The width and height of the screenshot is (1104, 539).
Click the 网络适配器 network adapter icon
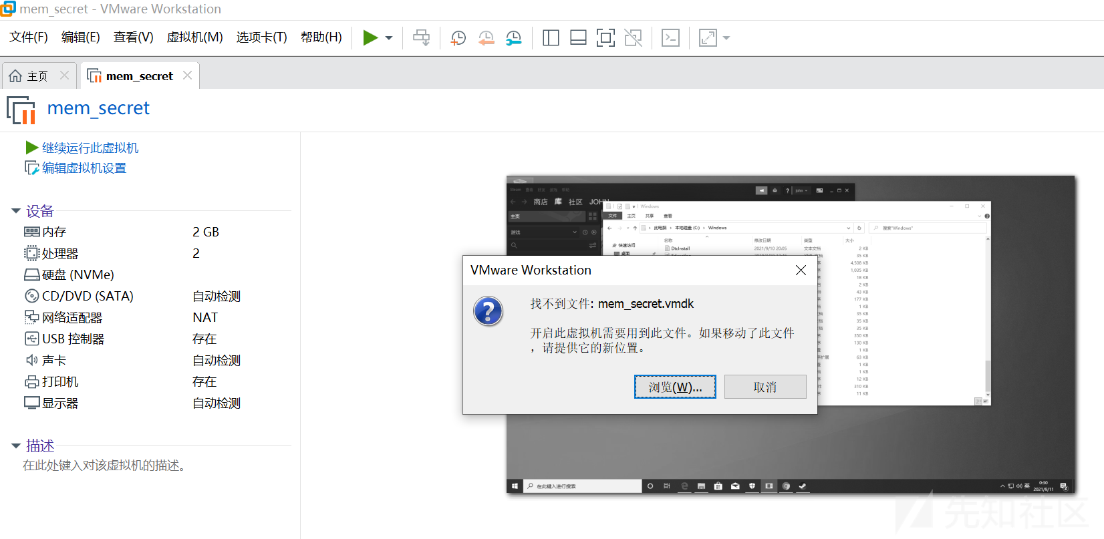tap(32, 317)
